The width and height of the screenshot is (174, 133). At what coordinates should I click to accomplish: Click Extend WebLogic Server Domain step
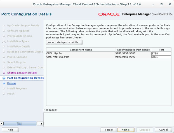25,67
